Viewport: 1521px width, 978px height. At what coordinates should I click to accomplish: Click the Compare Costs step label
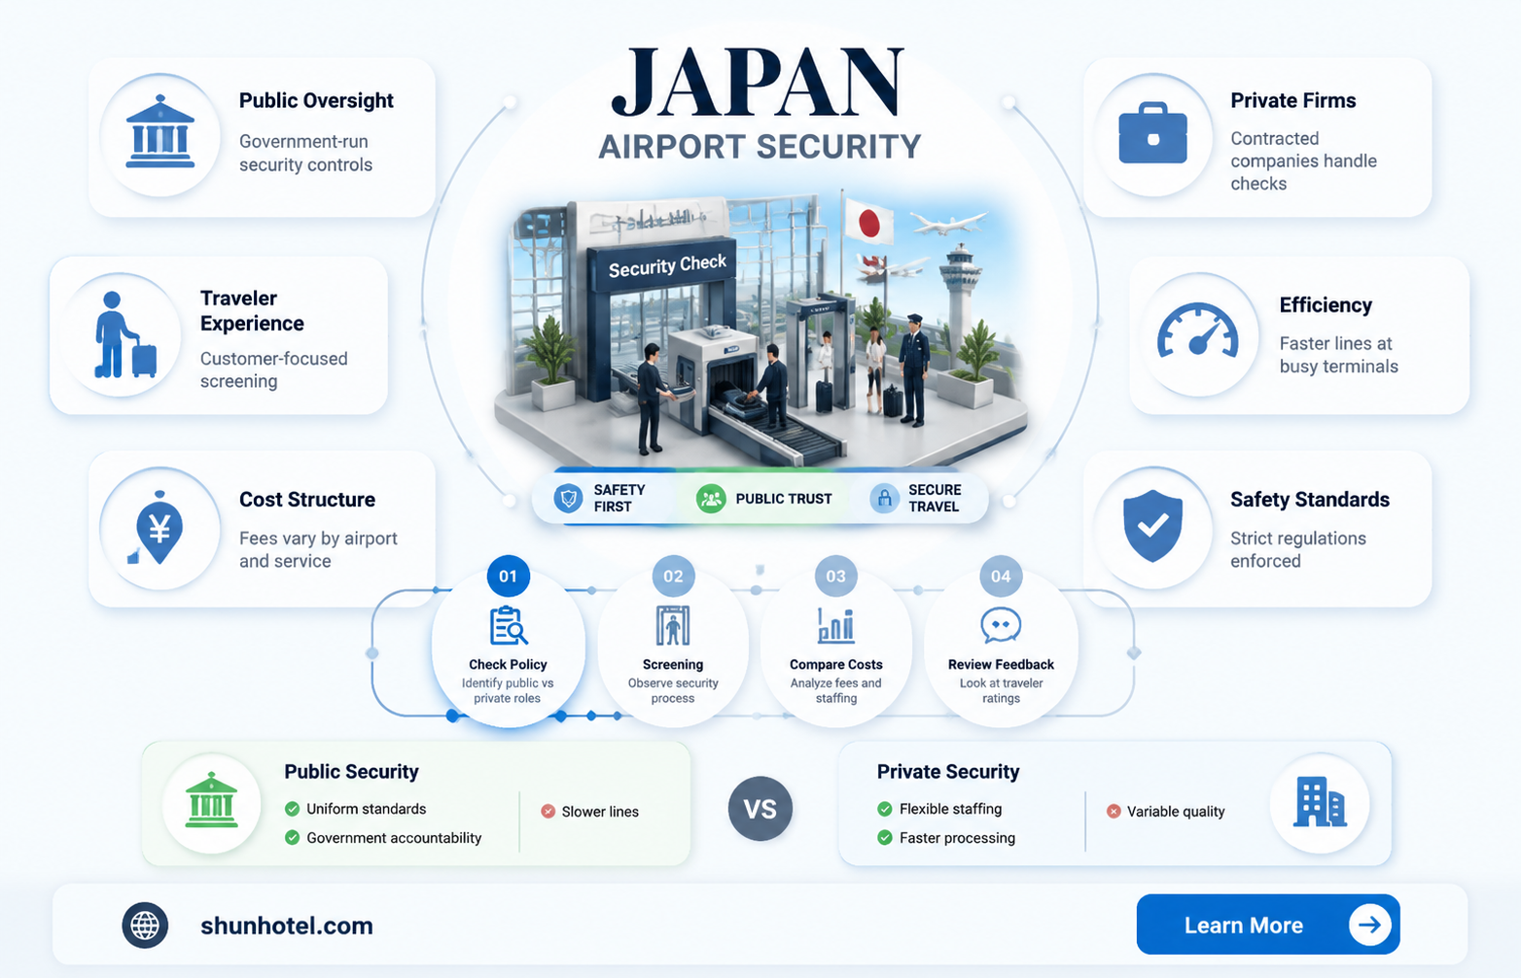836,665
